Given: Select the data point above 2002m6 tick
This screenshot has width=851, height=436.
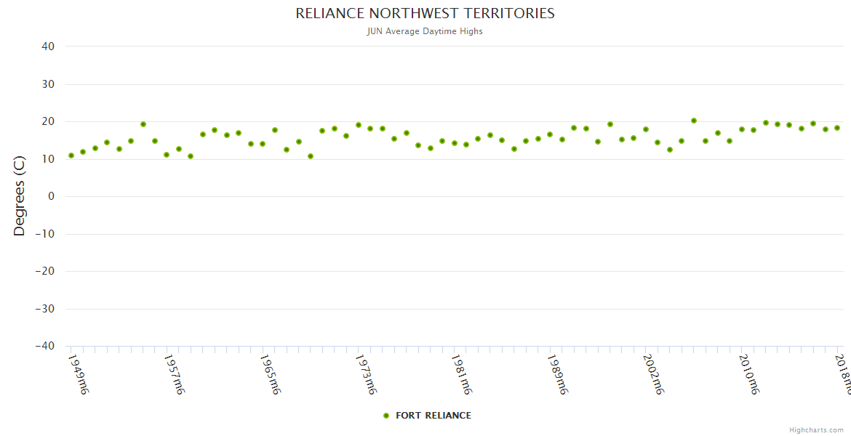Looking at the screenshot, I should pyautogui.click(x=646, y=129).
